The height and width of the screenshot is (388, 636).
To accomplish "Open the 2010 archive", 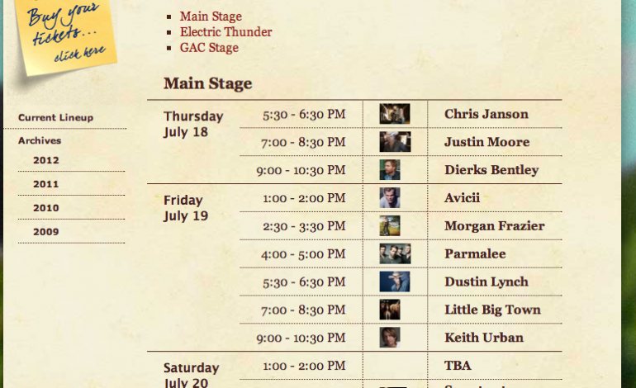I will coord(46,208).
